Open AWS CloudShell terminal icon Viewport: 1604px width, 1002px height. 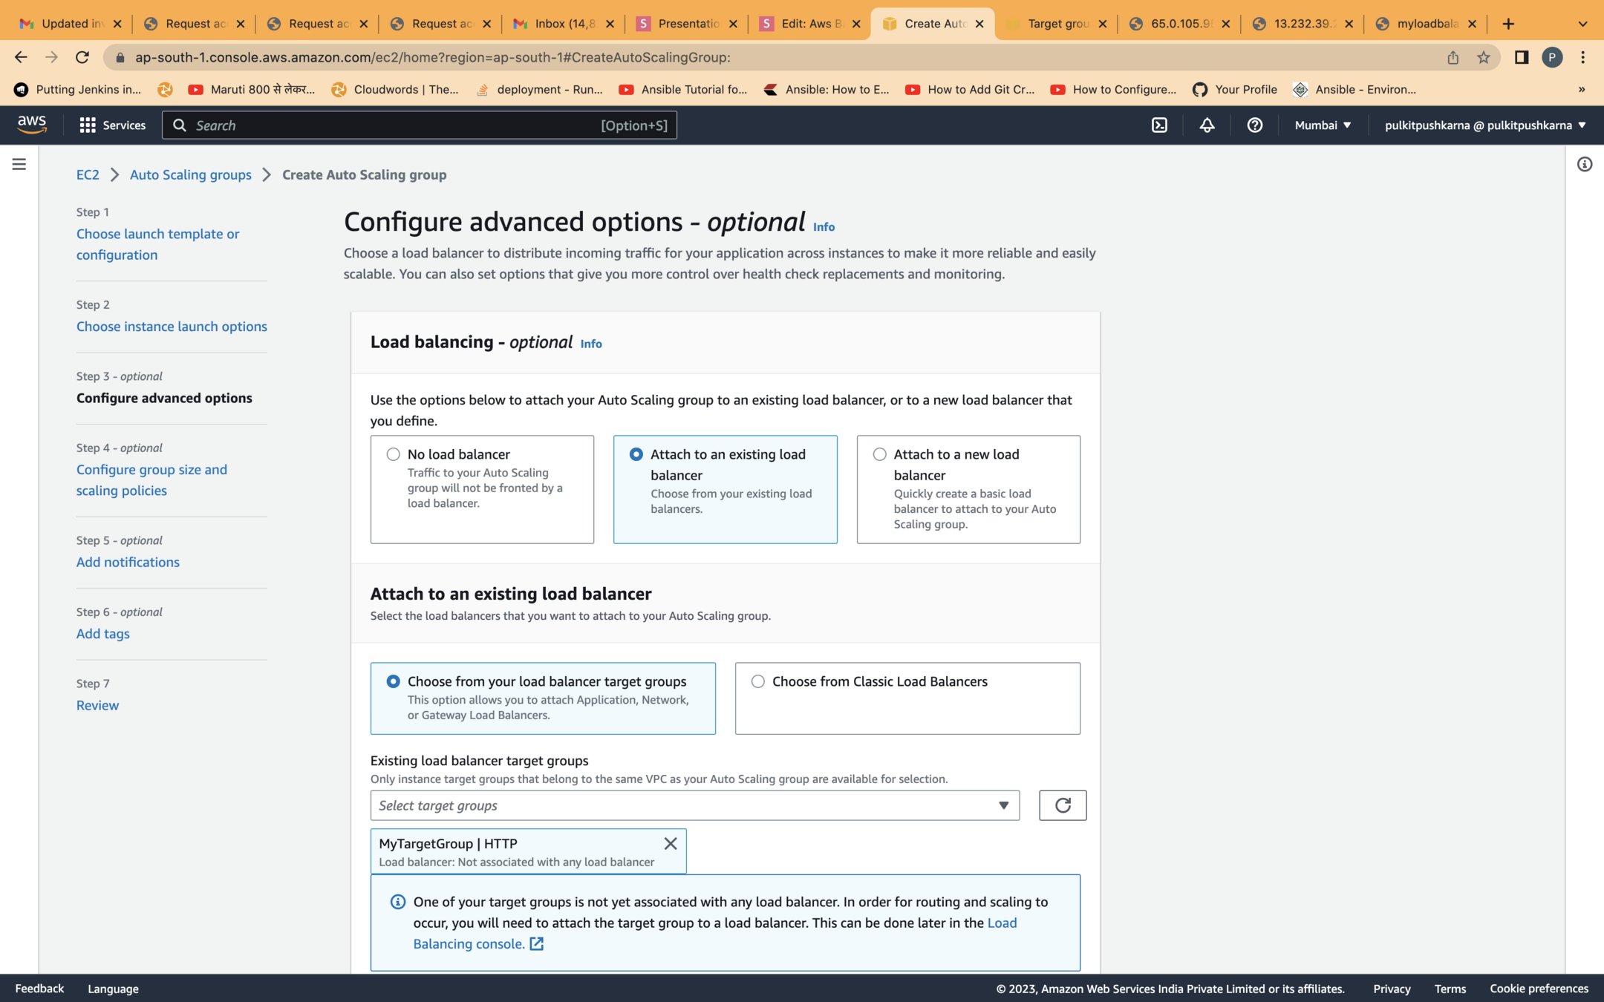pyautogui.click(x=1159, y=125)
